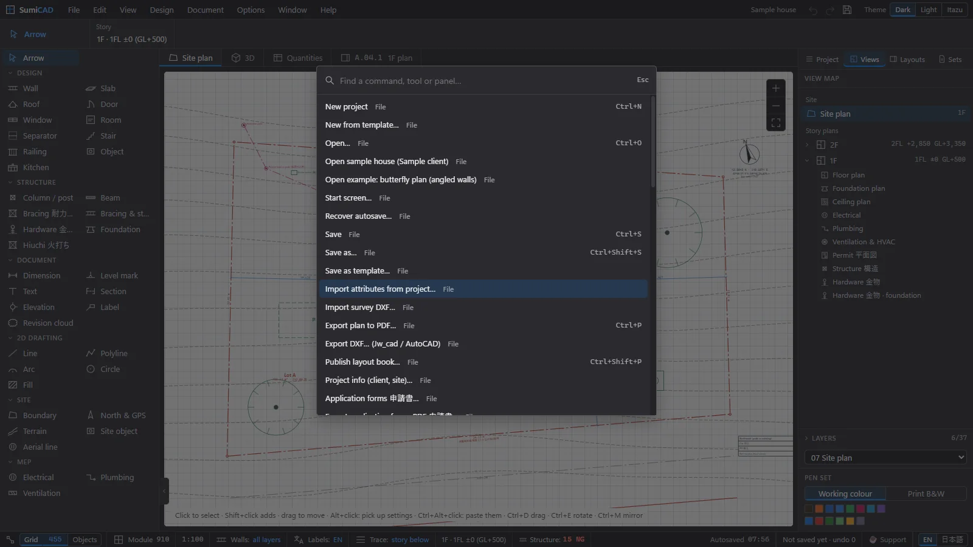Select the Roof tool

pyautogui.click(x=40, y=104)
